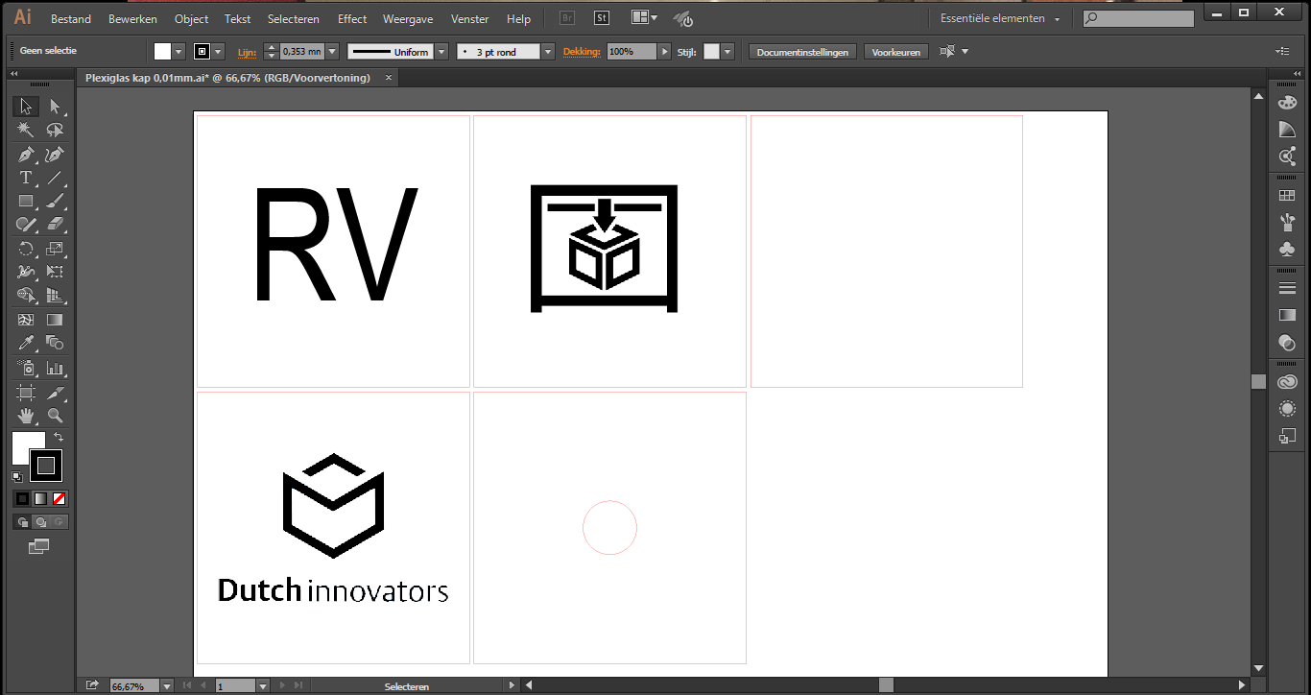
Task: Select the Selection (black arrow) tool
Action: 26,107
